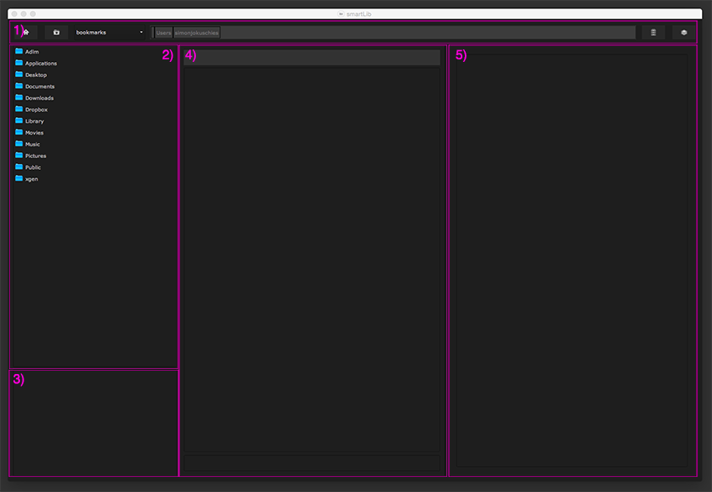Viewport: 712px width, 492px height.
Task: Click the xgen folder icon
Action: point(18,178)
